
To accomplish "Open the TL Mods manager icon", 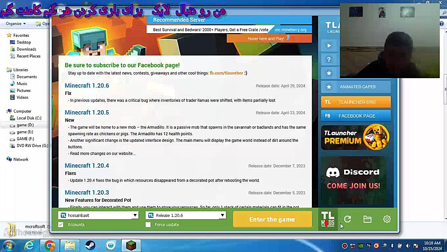I will 328,219.
